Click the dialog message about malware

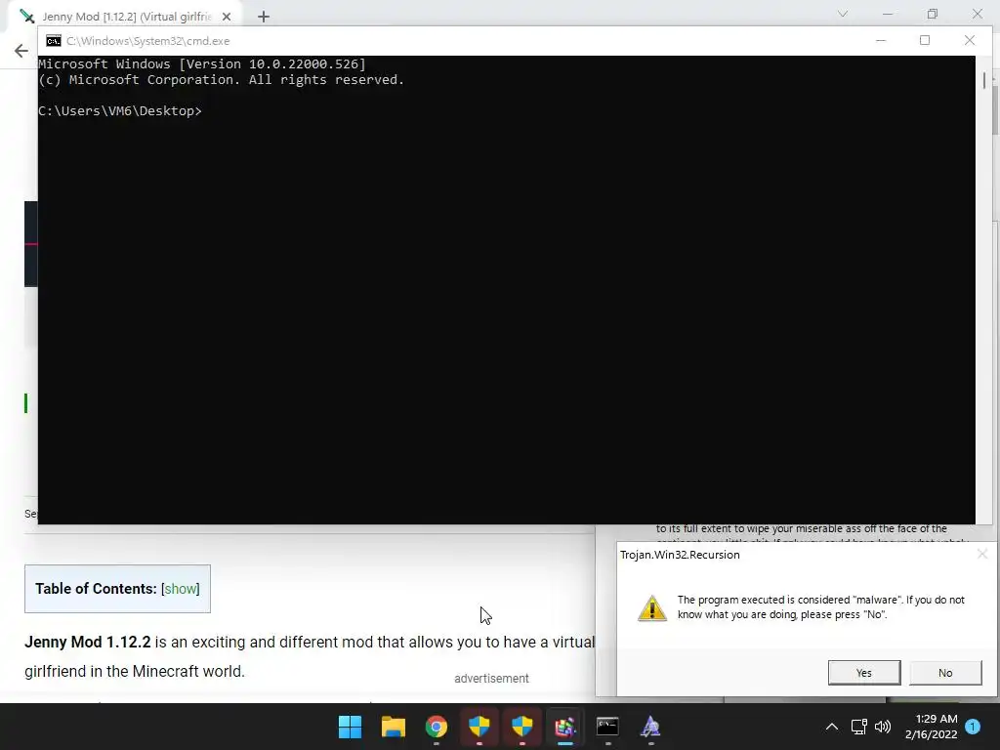(820, 607)
